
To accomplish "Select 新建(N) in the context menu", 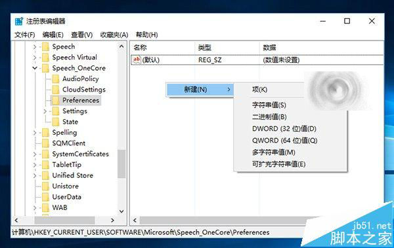I will coord(200,90).
